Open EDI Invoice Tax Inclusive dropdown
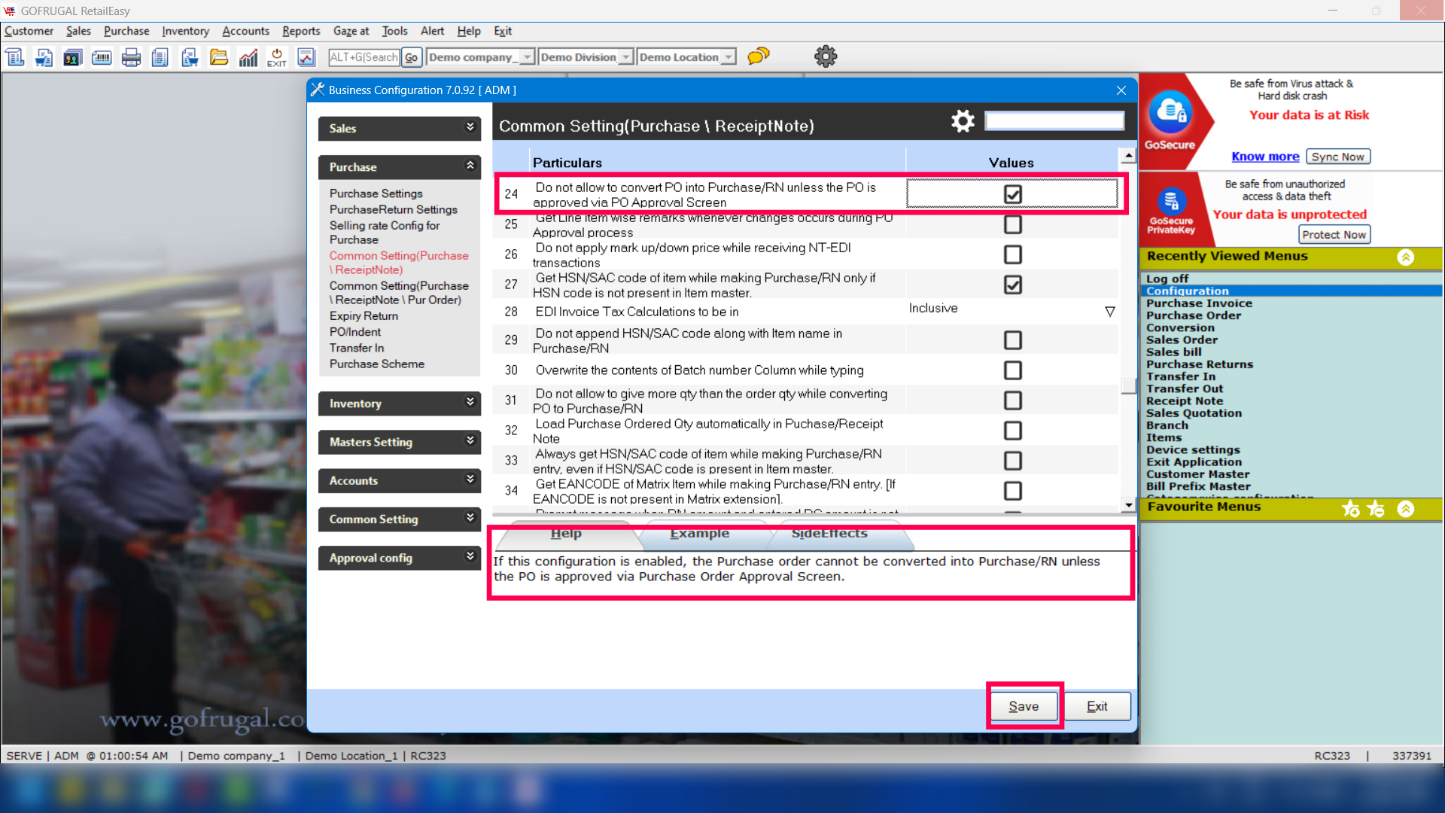Screen dimensions: 1445x813 click(x=1109, y=311)
